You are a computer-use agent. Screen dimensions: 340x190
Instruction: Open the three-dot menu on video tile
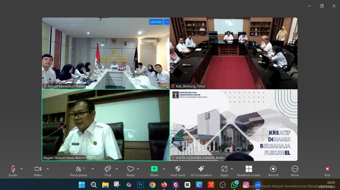coord(167,22)
